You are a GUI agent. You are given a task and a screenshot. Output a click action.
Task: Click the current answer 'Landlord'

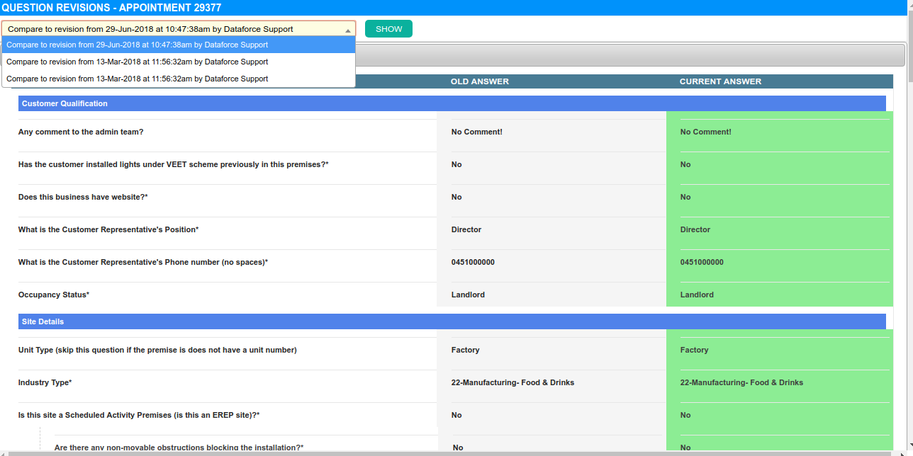697,295
